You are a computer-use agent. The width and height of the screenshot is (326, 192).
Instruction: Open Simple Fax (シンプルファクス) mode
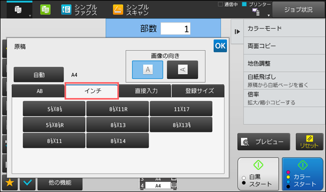tap(79, 10)
